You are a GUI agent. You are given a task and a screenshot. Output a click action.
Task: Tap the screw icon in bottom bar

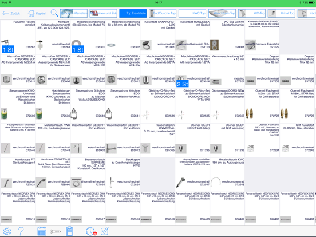pyautogui.click(x=56, y=231)
